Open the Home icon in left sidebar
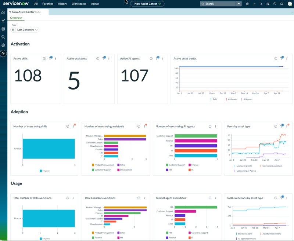The height and width of the screenshot is (241, 294). 3,12
